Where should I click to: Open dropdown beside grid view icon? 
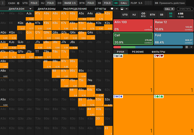click(191, 47)
